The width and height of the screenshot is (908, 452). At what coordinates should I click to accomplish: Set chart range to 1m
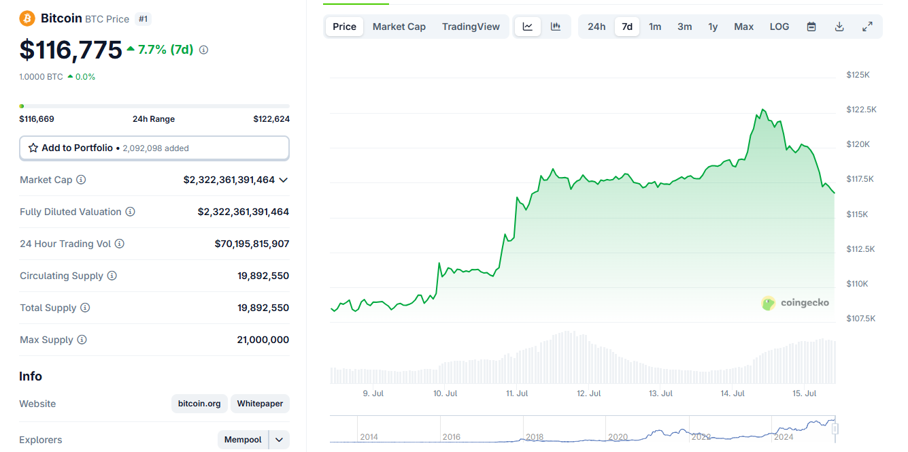click(x=655, y=27)
